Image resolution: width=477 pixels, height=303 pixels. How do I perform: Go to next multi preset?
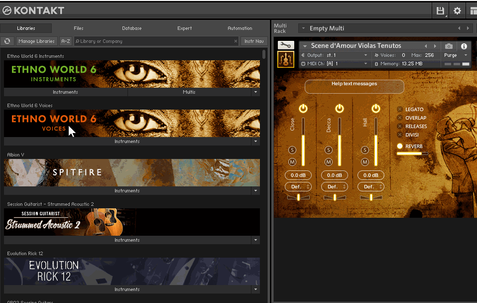click(468, 28)
